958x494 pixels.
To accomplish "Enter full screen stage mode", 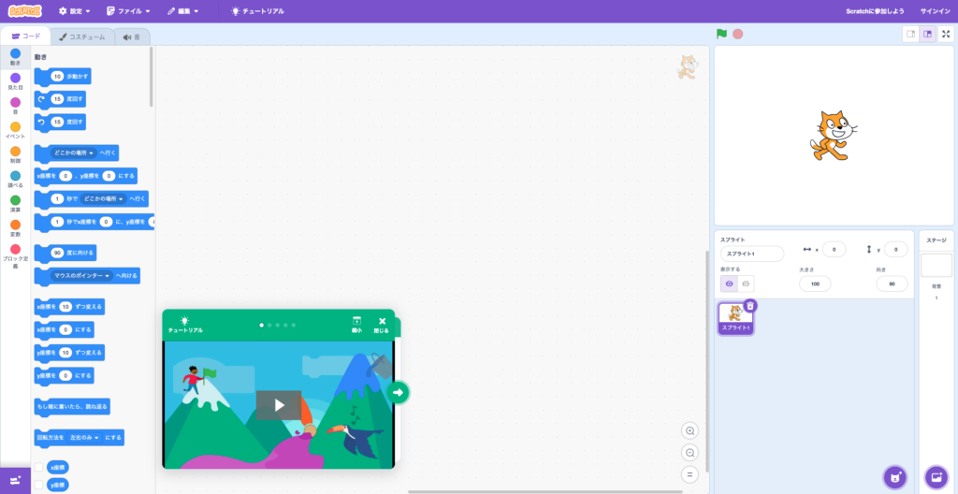I will [946, 35].
